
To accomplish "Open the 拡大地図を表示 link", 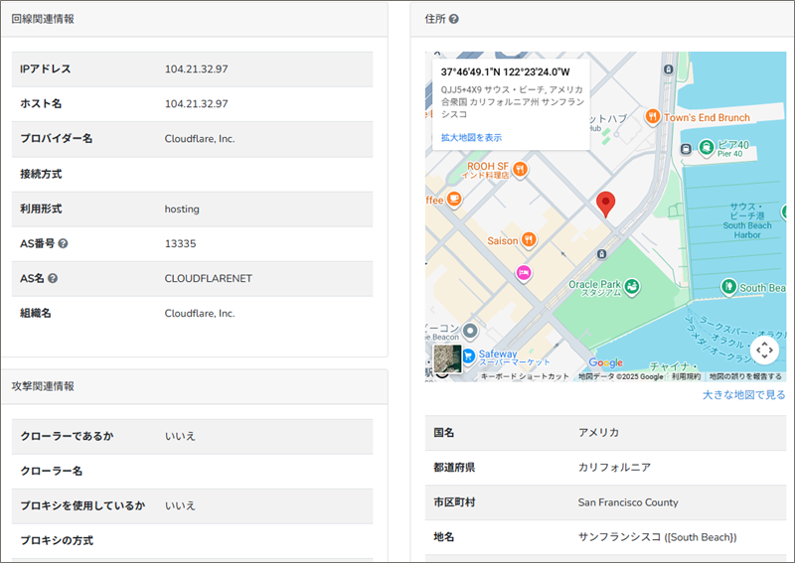I will (x=471, y=137).
